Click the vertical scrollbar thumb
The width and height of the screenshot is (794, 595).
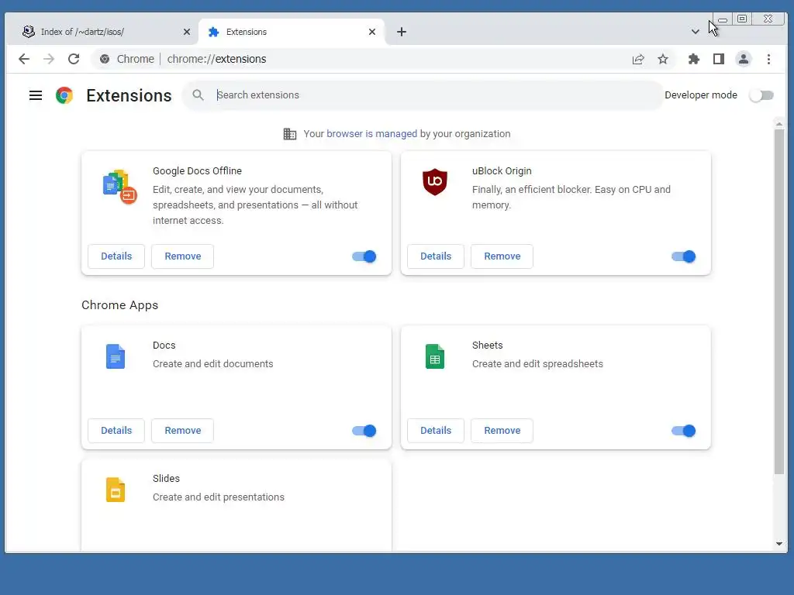tap(779, 302)
